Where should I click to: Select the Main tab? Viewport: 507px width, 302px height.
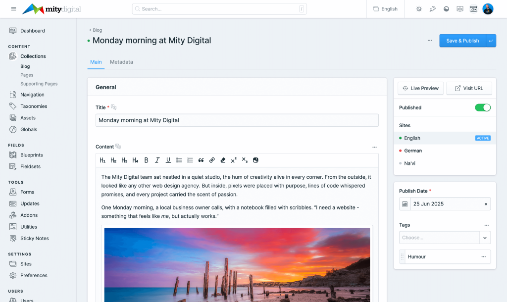point(96,62)
